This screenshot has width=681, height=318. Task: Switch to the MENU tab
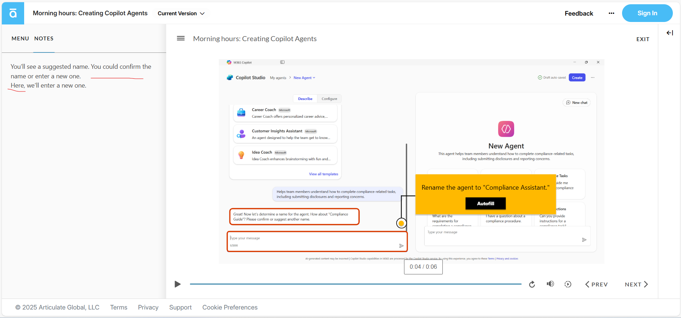20,38
